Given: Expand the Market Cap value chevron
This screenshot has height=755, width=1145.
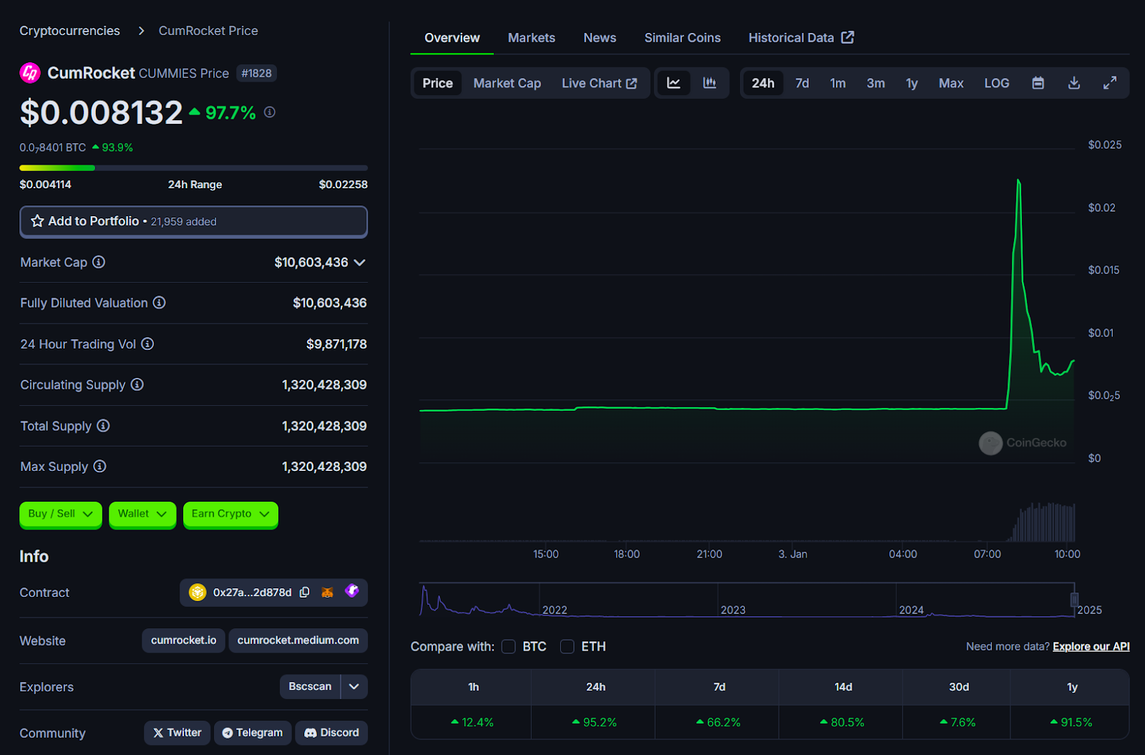Looking at the screenshot, I should [x=360, y=263].
